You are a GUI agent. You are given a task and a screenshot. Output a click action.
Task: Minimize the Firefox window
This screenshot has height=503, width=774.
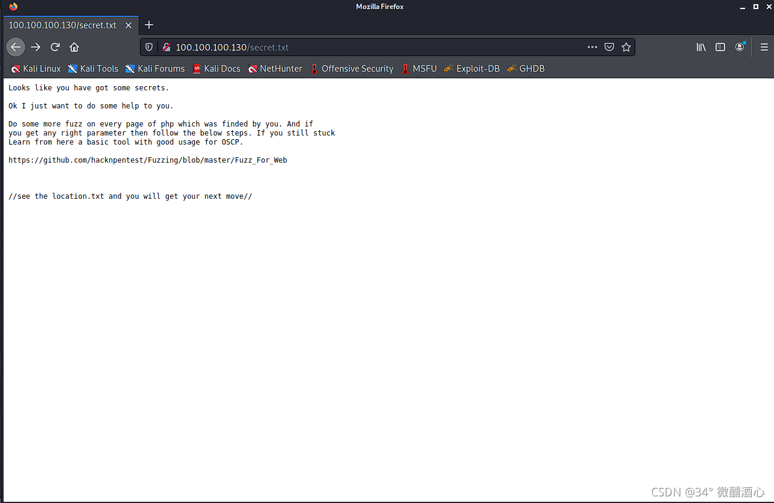pos(743,7)
